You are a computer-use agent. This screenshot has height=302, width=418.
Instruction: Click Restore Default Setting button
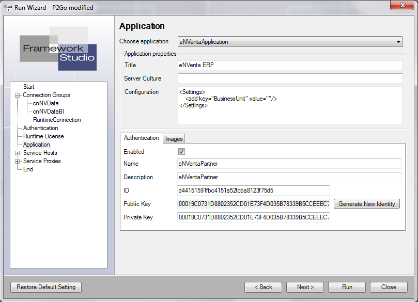(46, 287)
